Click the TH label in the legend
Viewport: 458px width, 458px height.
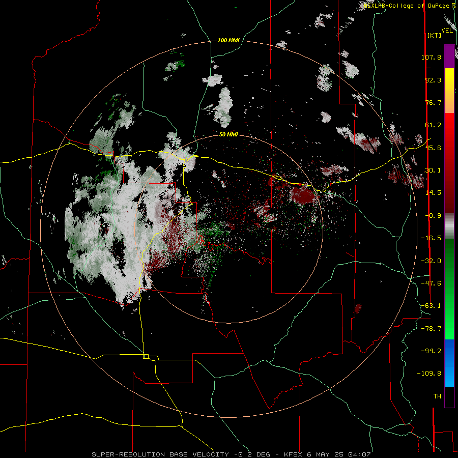(x=437, y=396)
